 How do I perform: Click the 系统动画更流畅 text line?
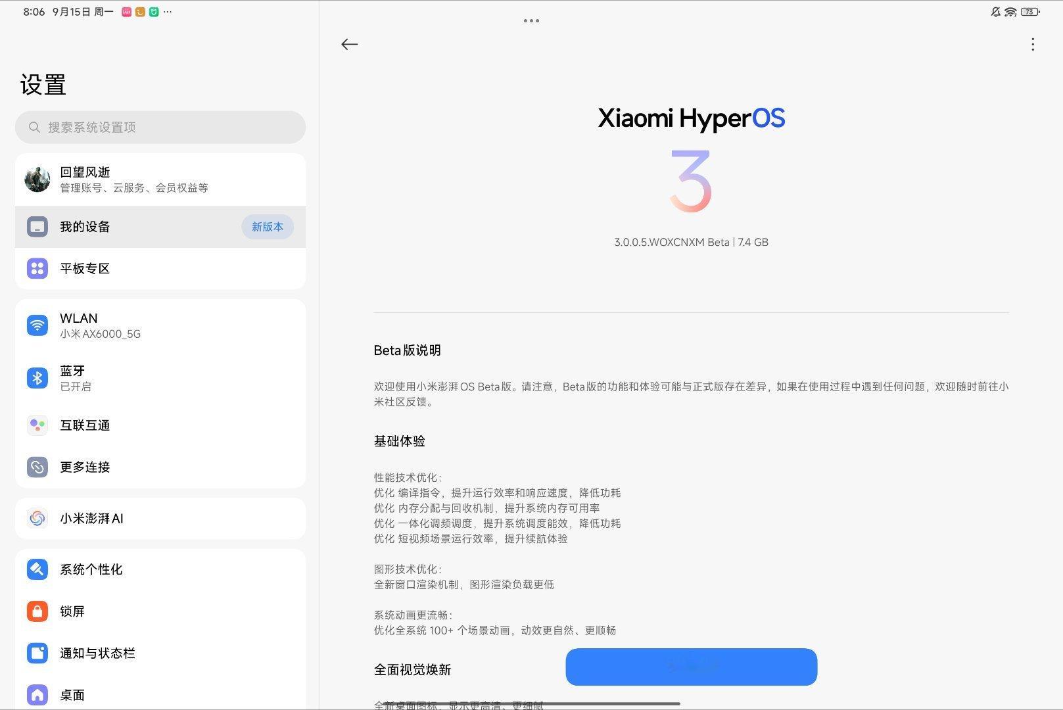413,615
